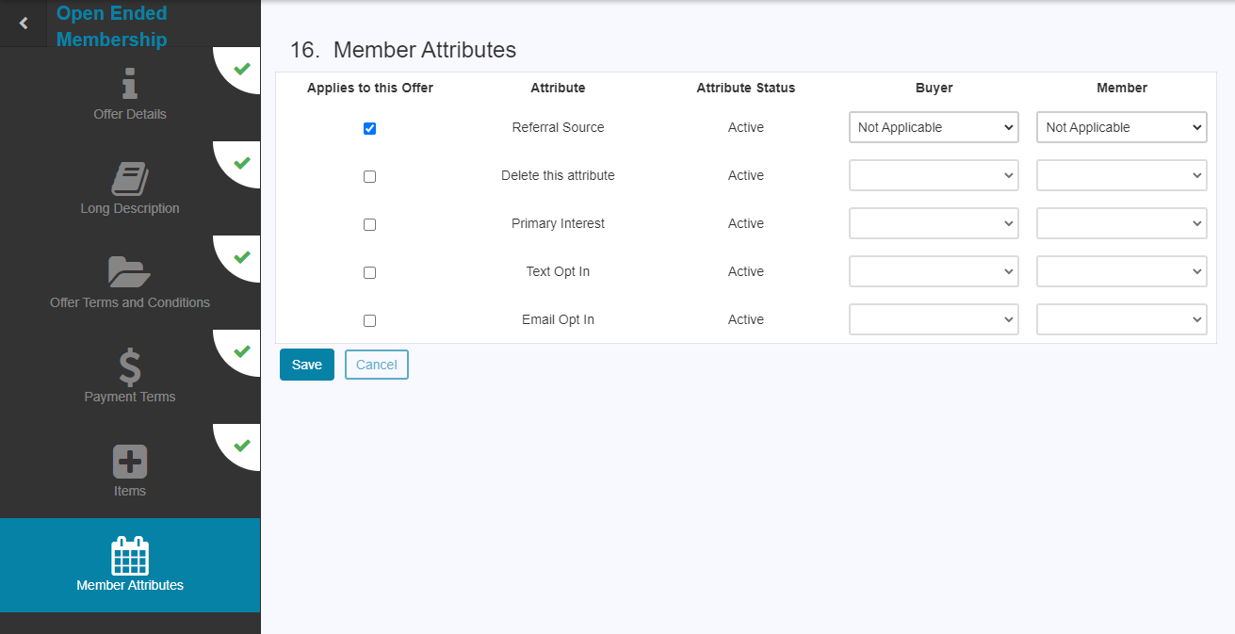
Task: Click the Applies to this Offer header
Action: coord(370,88)
